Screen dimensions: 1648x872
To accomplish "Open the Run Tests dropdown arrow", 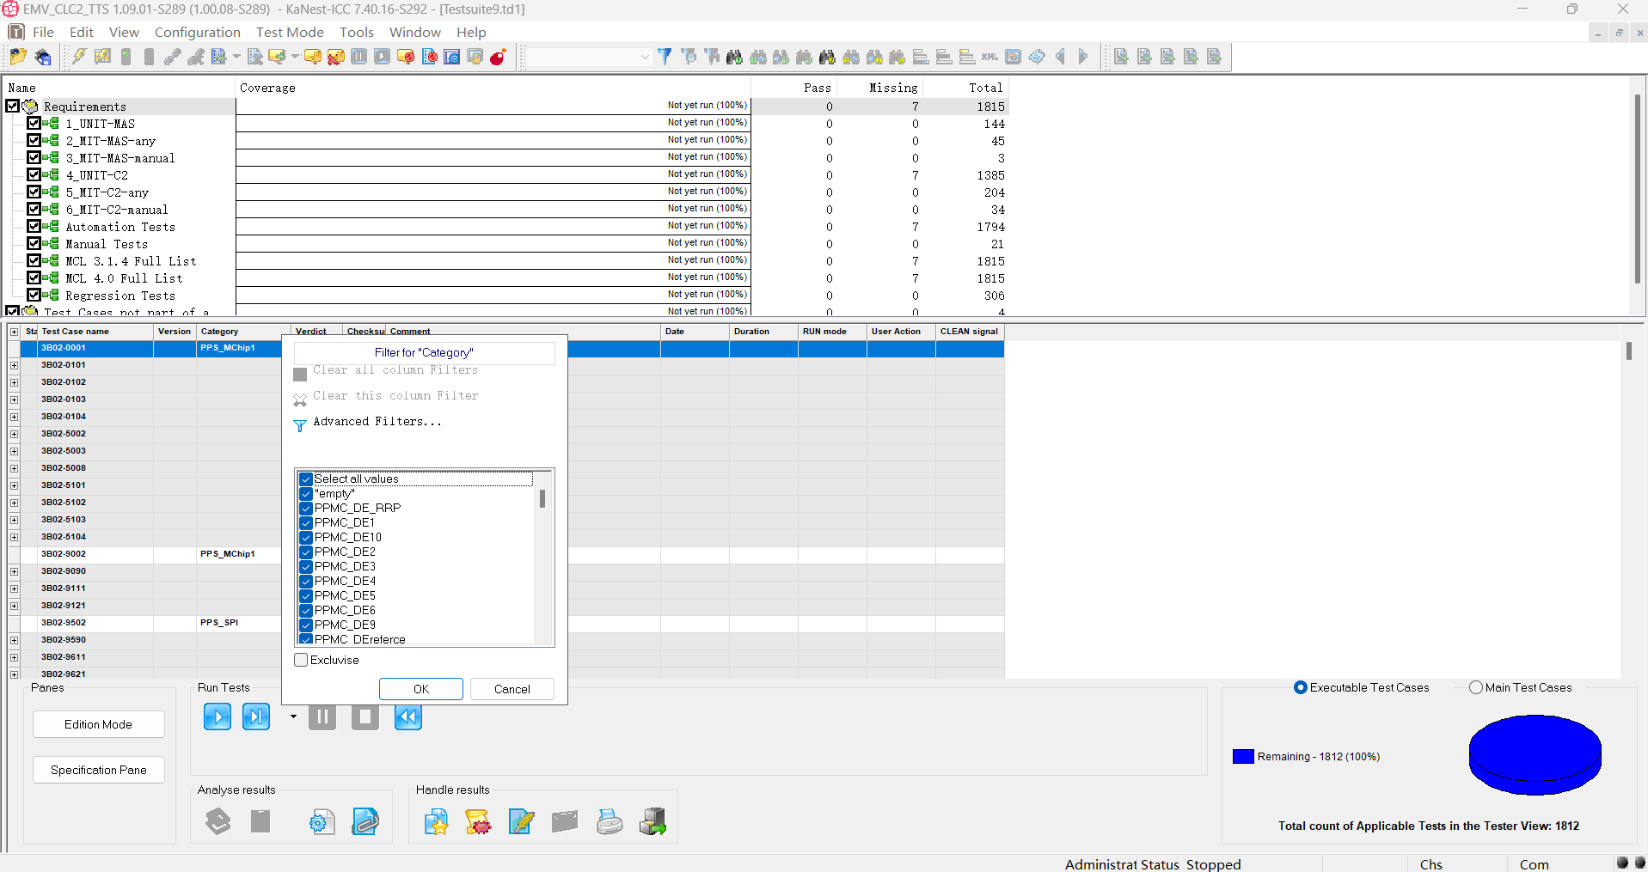I will click(293, 717).
